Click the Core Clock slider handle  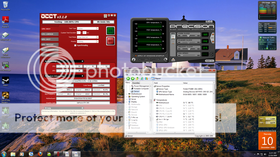click(x=188, y=35)
